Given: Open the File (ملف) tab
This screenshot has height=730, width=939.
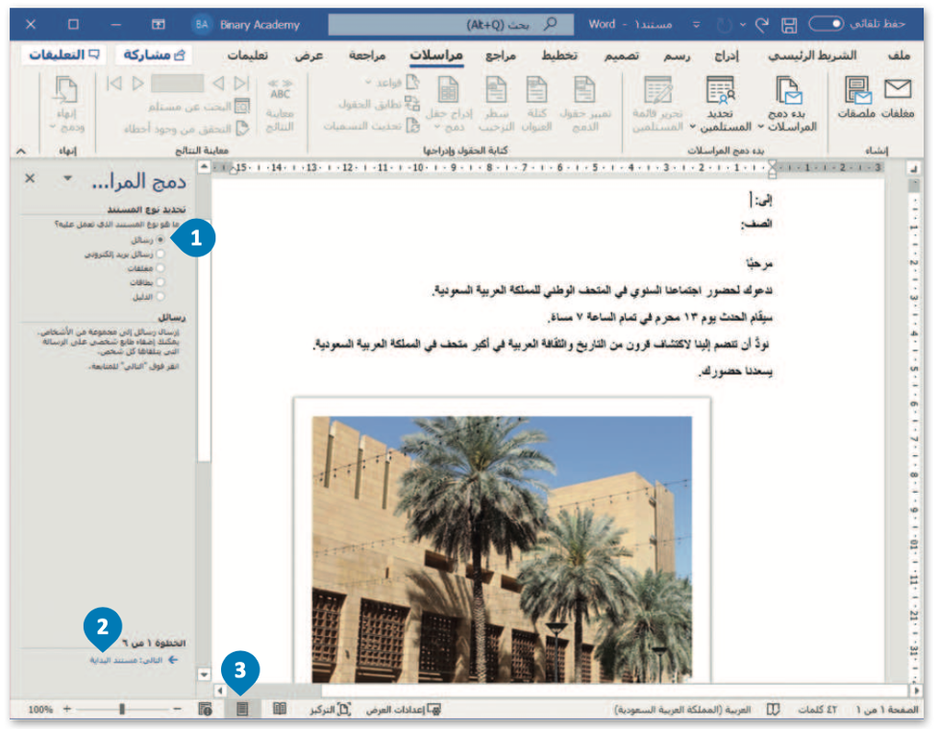Looking at the screenshot, I should 899,55.
